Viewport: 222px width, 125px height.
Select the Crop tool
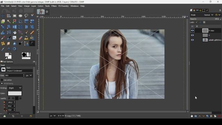coord(20,21)
